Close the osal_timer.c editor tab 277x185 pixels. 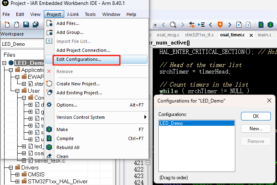(x=251, y=35)
